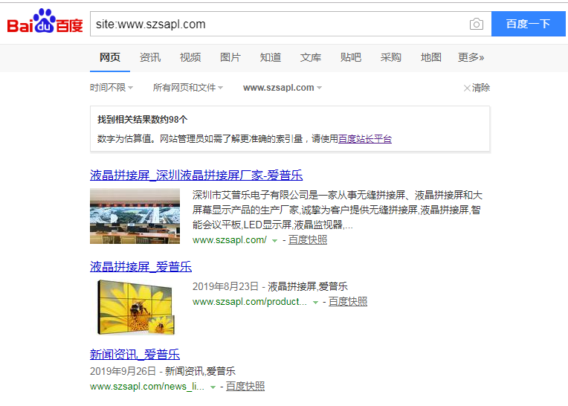Open the 图片 tab
This screenshot has width=568, height=406.
pos(230,57)
